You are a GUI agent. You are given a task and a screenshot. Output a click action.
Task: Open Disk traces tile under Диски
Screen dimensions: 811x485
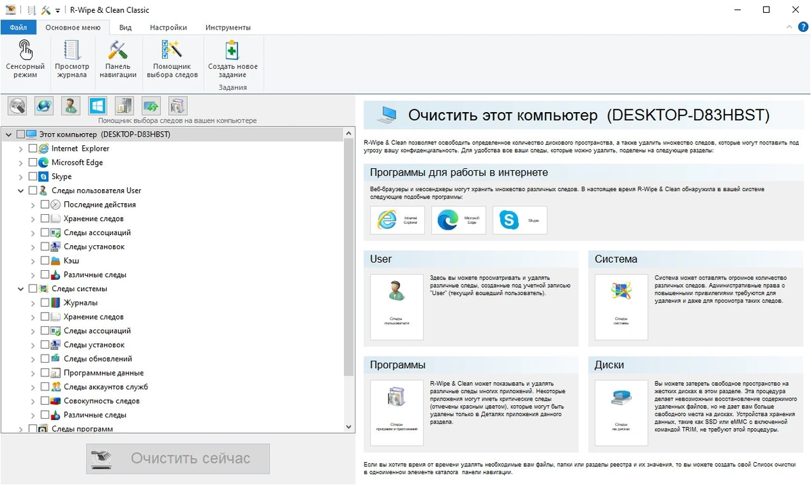pyautogui.click(x=621, y=413)
